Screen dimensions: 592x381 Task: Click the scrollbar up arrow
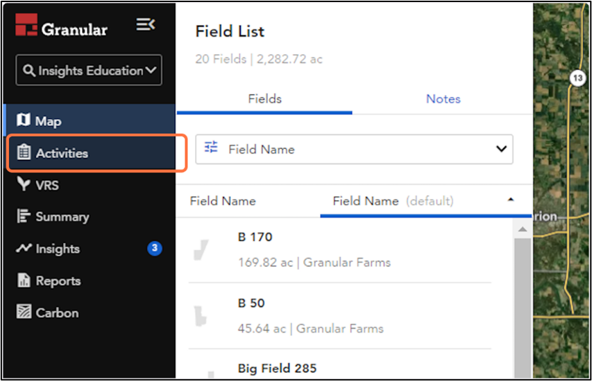(x=523, y=229)
